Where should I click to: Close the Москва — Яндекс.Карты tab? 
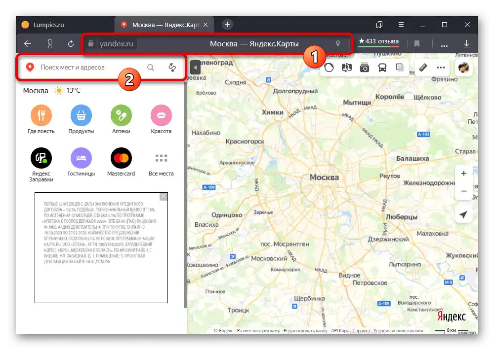[x=206, y=25]
